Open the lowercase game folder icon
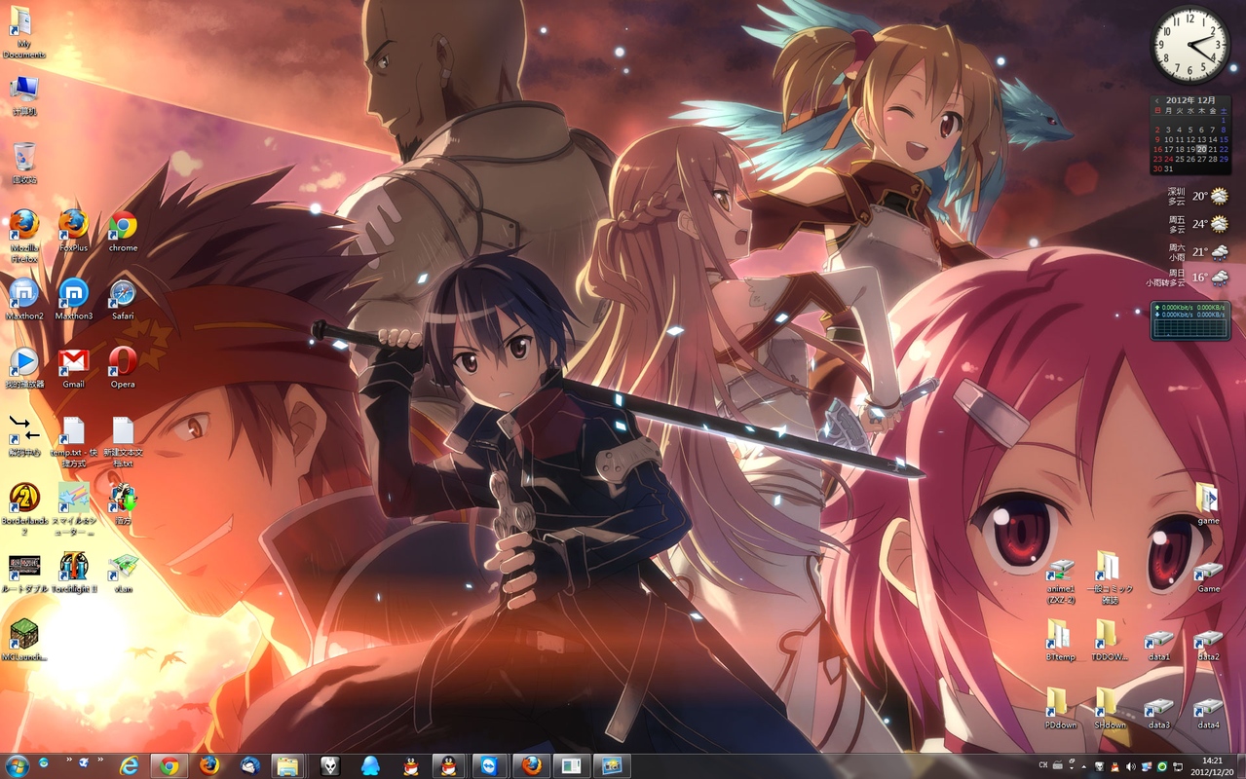This screenshot has width=1246, height=779. pos(1208,503)
